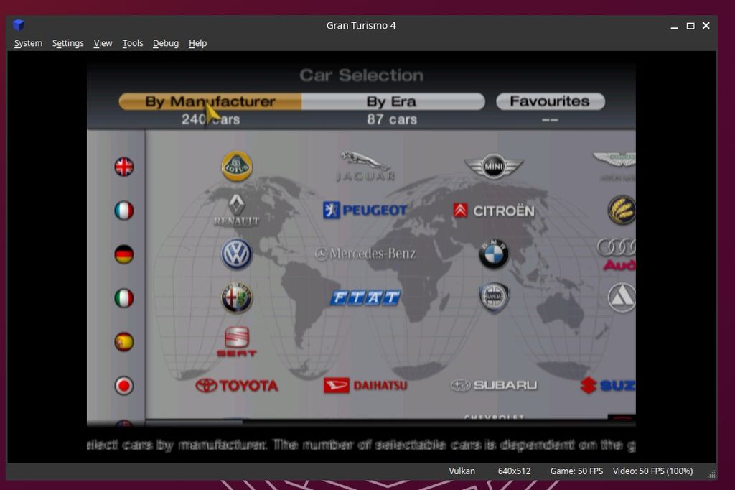Click the Vulkan renderer indicator in the status bar
Image resolution: width=735 pixels, height=490 pixels.
(462, 471)
